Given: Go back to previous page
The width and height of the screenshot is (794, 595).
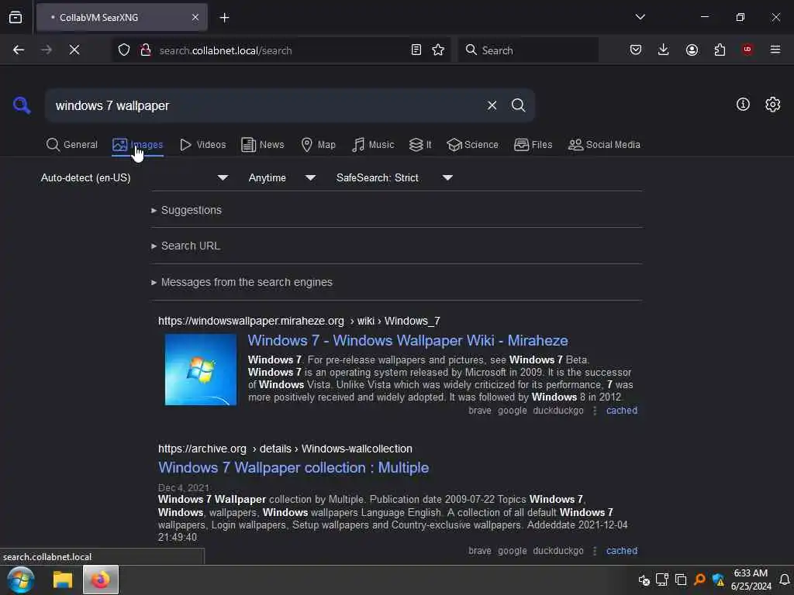Looking at the screenshot, I should [x=19, y=50].
